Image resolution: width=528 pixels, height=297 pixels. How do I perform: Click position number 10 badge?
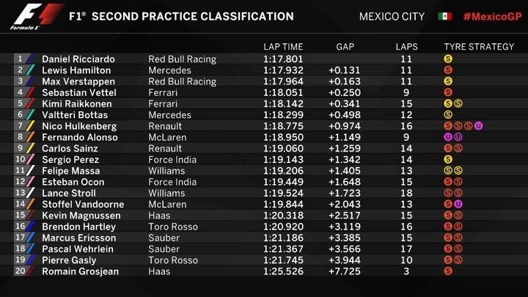21,159
